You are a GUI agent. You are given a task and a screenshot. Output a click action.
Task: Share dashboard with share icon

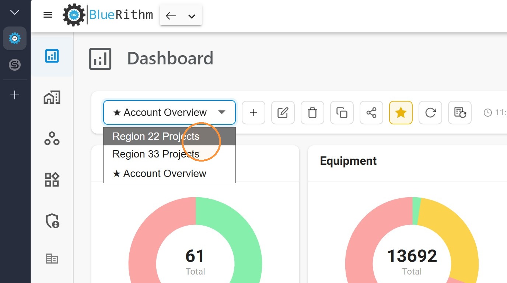point(371,113)
